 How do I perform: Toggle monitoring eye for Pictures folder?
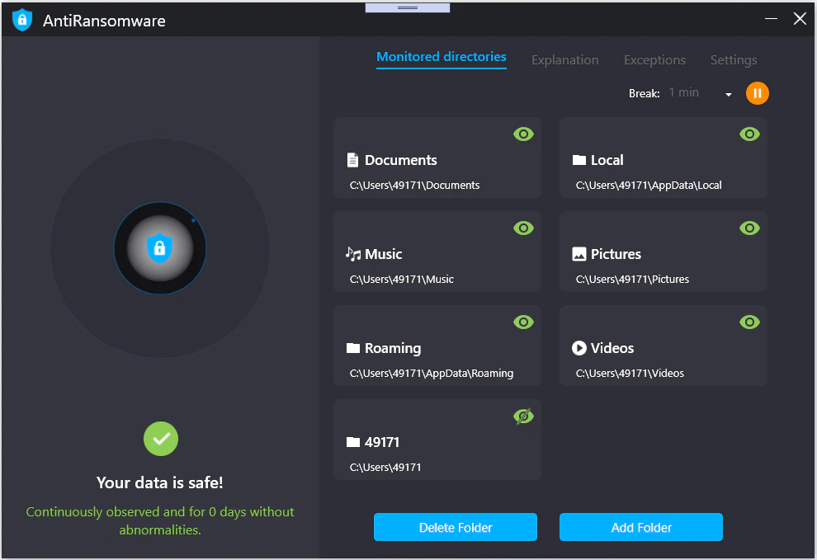point(749,228)
